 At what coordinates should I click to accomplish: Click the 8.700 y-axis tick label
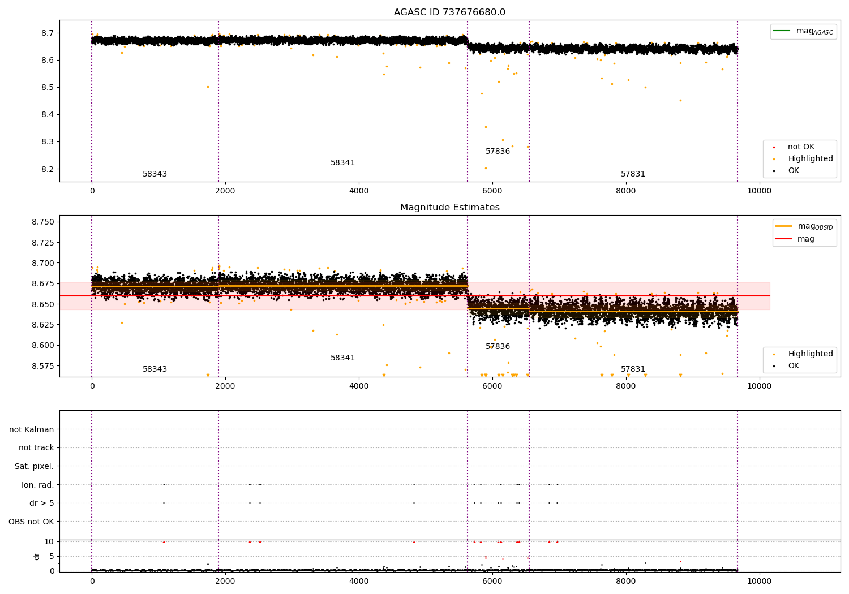(43, 263)
